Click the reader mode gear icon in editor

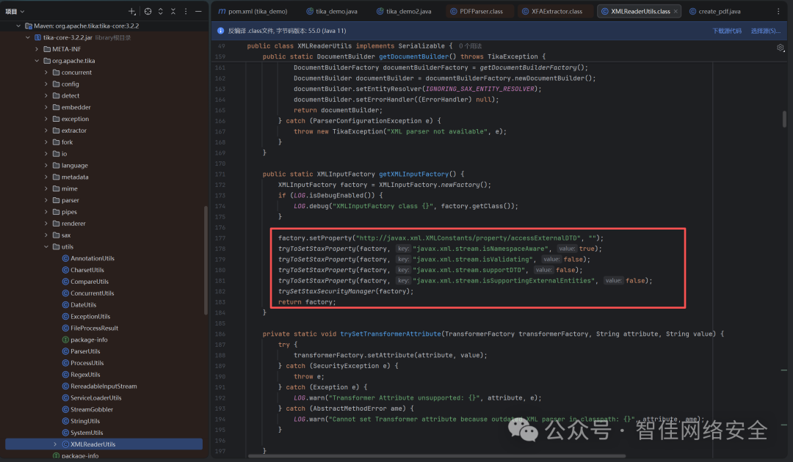pyautogui.click(x=780, y=48)
